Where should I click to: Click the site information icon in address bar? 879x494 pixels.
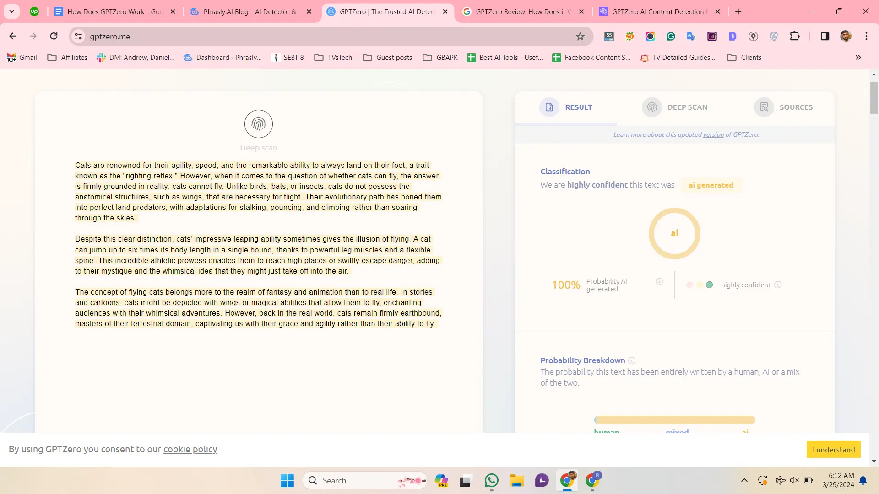point(78,36)
